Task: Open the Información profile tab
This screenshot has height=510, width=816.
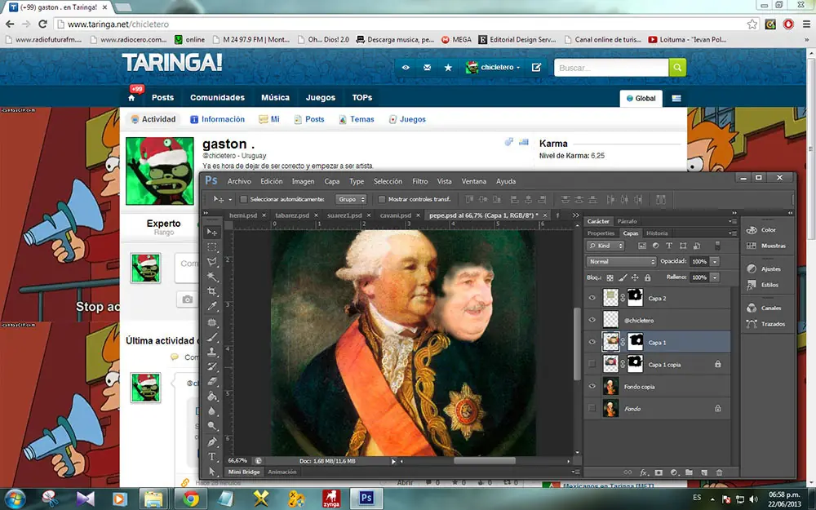Action: coord(217,119)
